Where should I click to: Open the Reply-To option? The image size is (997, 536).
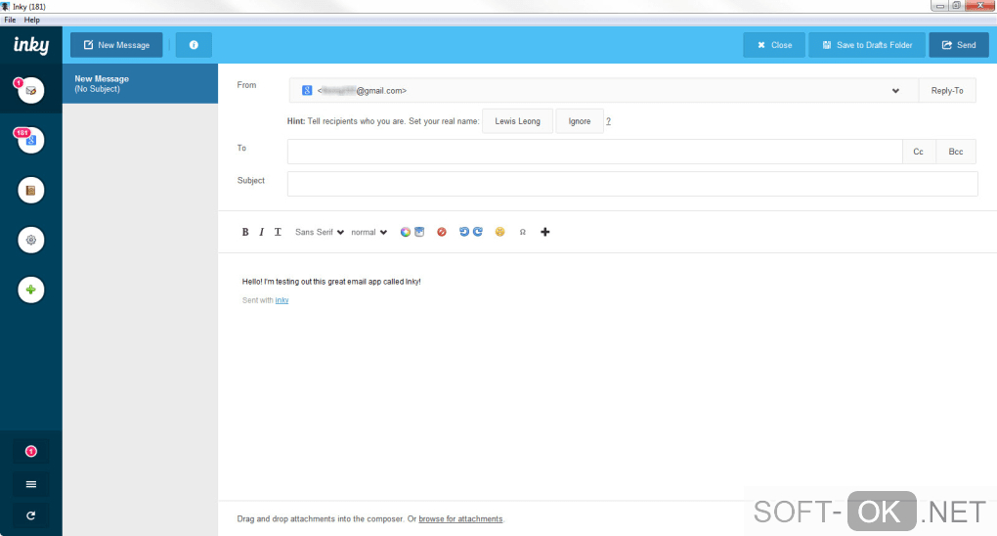click(x=947, y=90)
